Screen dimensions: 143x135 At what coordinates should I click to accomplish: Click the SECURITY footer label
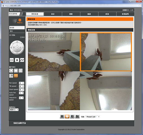[19, 123]
